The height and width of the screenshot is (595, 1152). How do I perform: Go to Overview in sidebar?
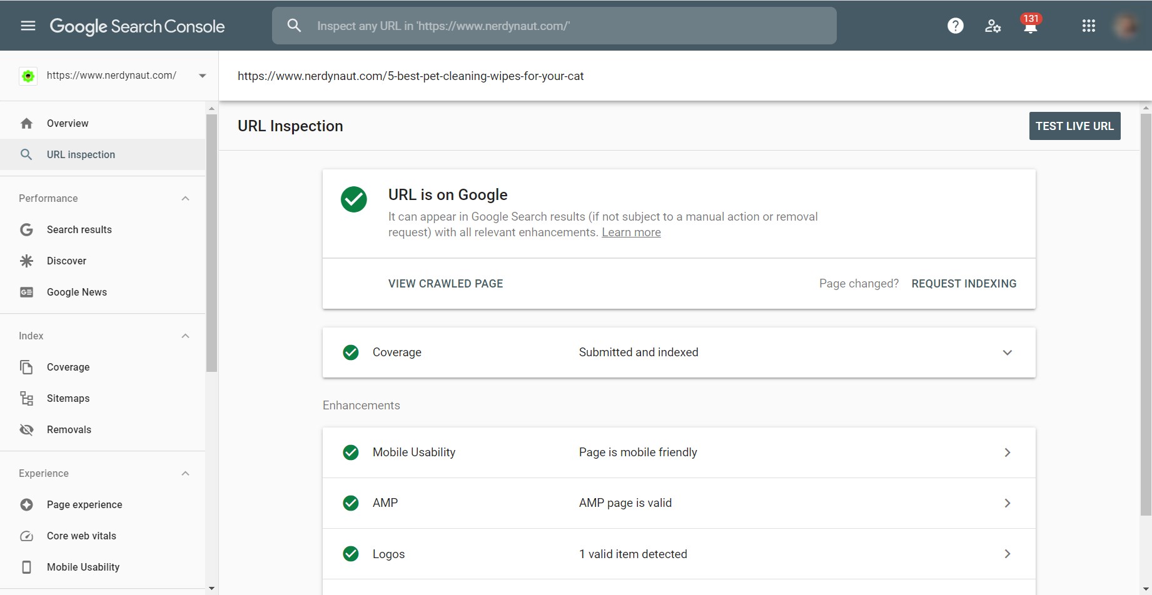click(x=103, y=123)
